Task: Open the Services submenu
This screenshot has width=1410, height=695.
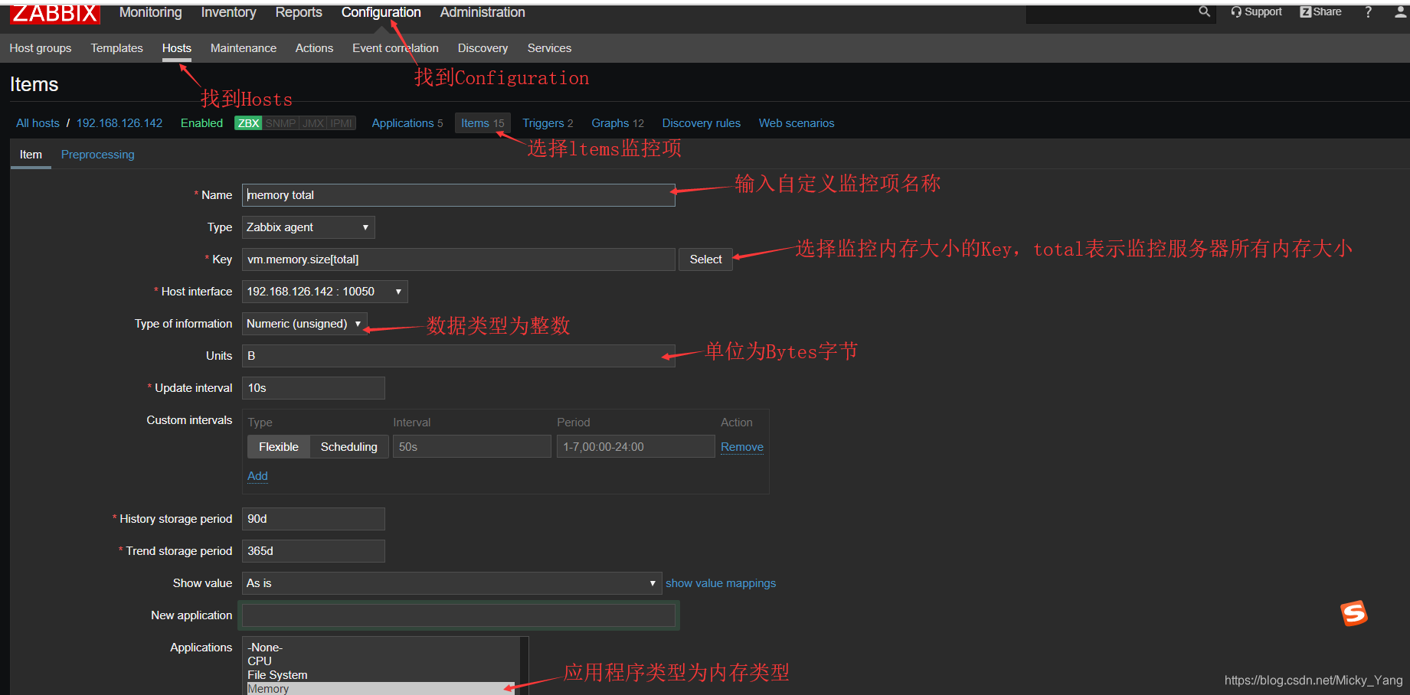Action: [549, 48]
